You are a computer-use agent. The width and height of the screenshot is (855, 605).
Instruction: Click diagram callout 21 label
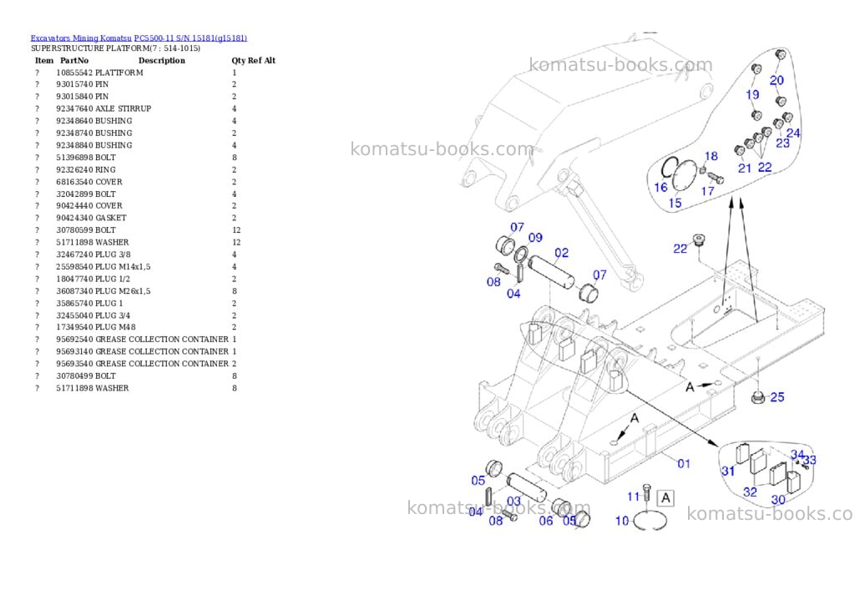pyautogui.click(x=745, y=169)
